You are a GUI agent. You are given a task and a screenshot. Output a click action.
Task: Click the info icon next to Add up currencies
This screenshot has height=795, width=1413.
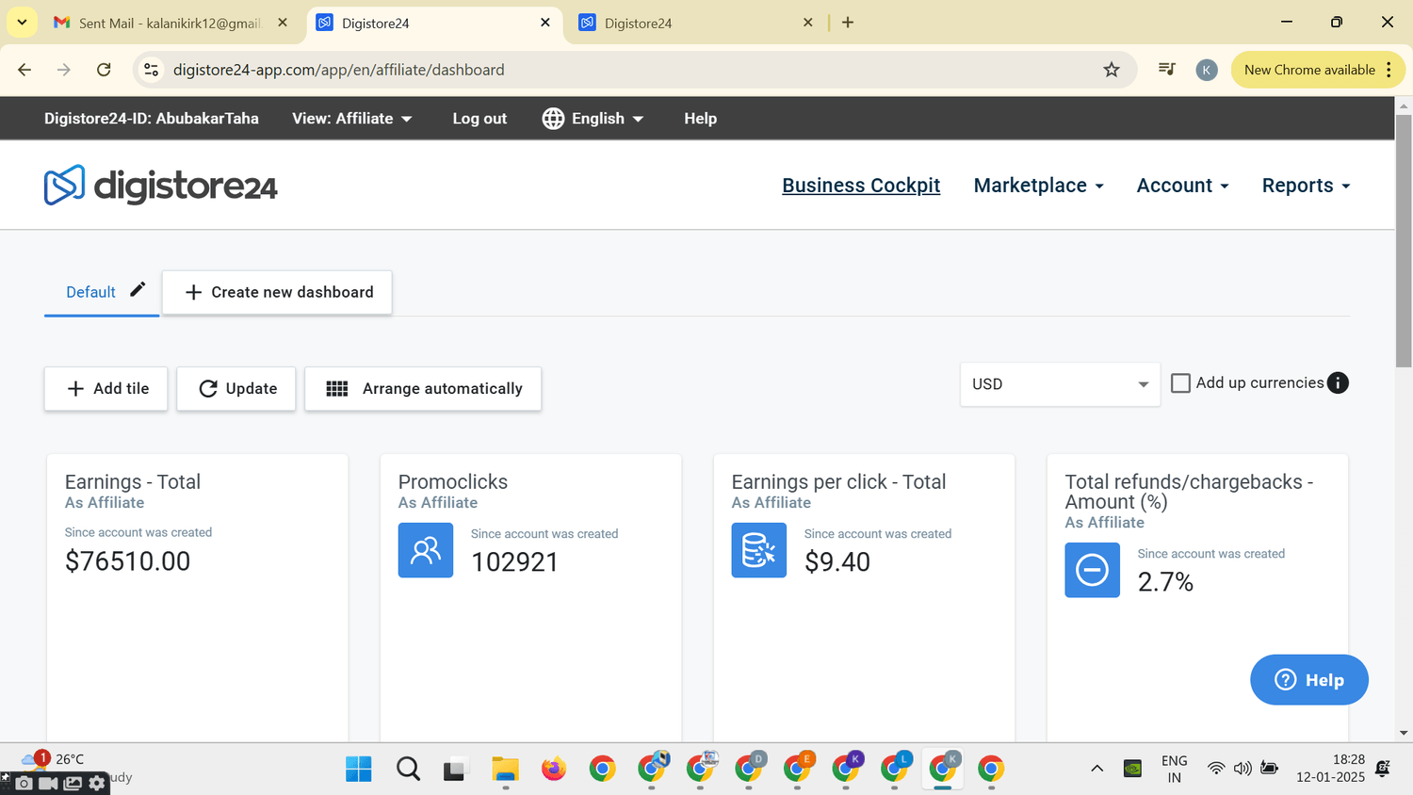coord(1338,382)
